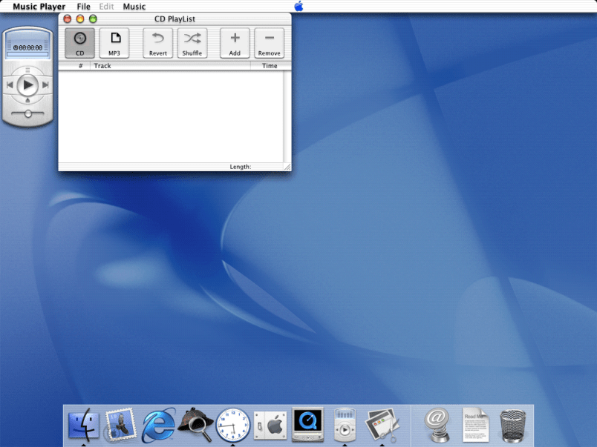Add a track with the plus button
597x447 pixels.
(x=235, y=43)
